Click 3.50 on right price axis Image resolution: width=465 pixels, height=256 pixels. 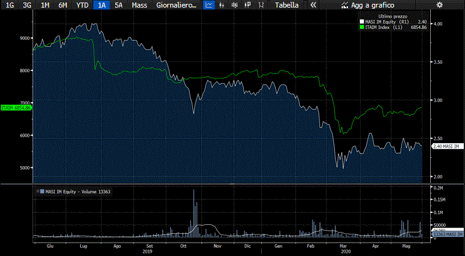(x=438, y=62)
